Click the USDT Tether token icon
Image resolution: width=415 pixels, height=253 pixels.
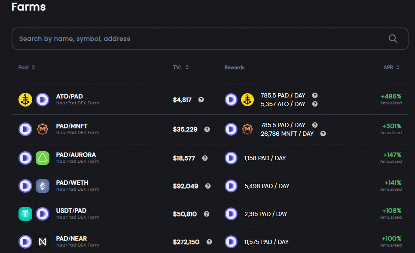pyautogui.click(x=25, y=214)
